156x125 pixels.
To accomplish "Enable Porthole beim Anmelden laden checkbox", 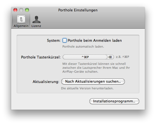I will click(64, 40).
